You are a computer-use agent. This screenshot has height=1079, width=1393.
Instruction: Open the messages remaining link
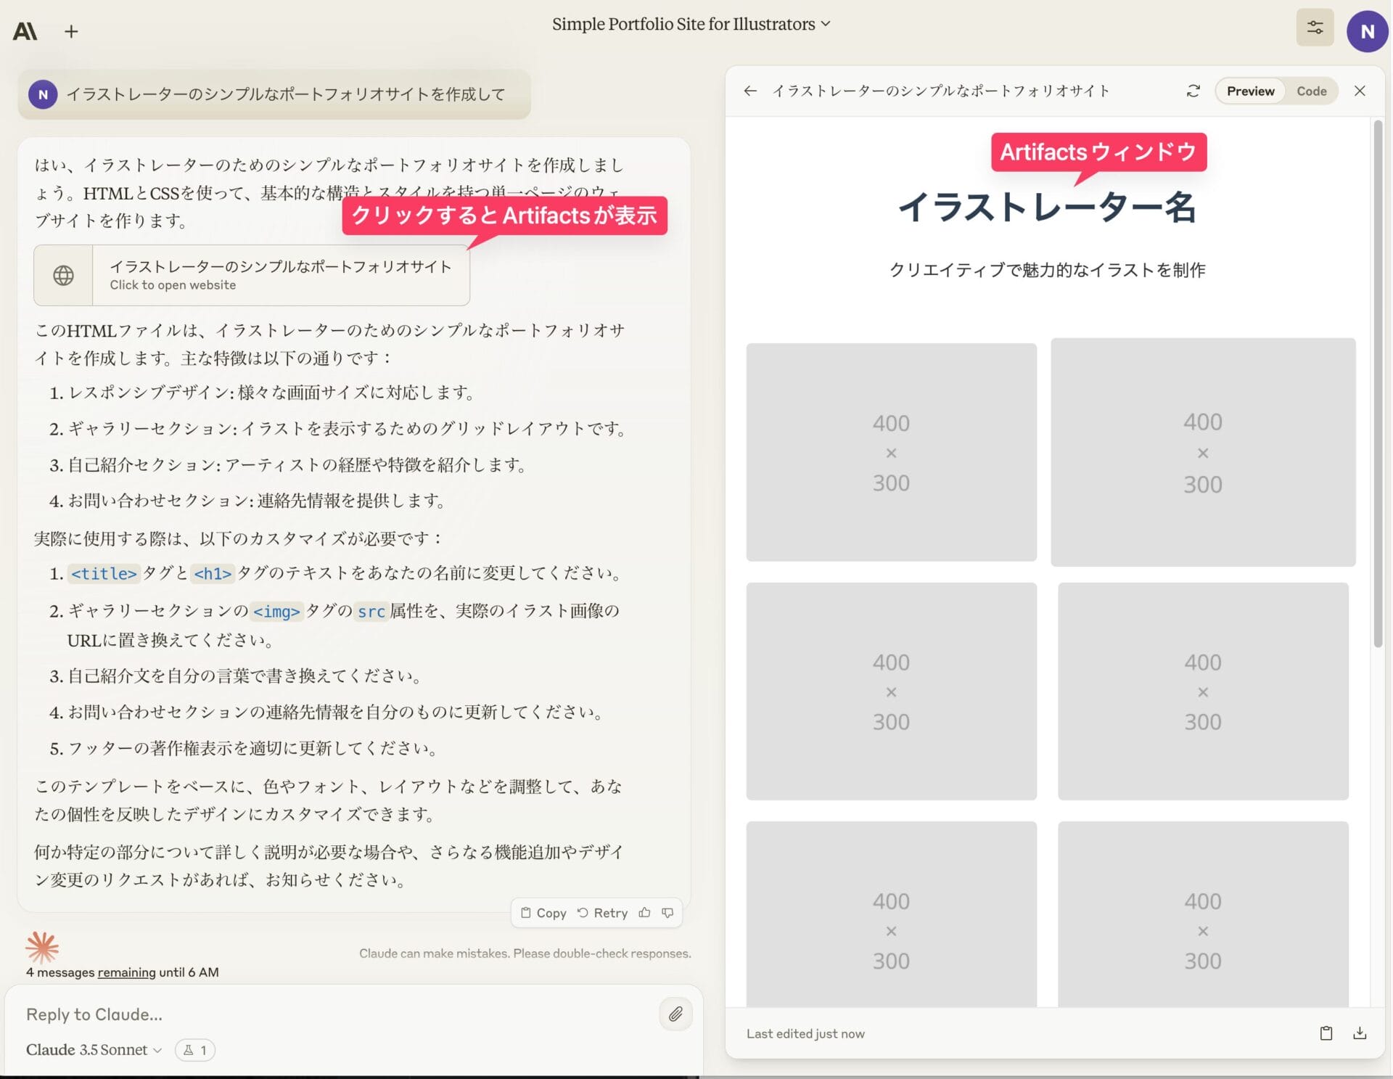[x=126, y=972]
